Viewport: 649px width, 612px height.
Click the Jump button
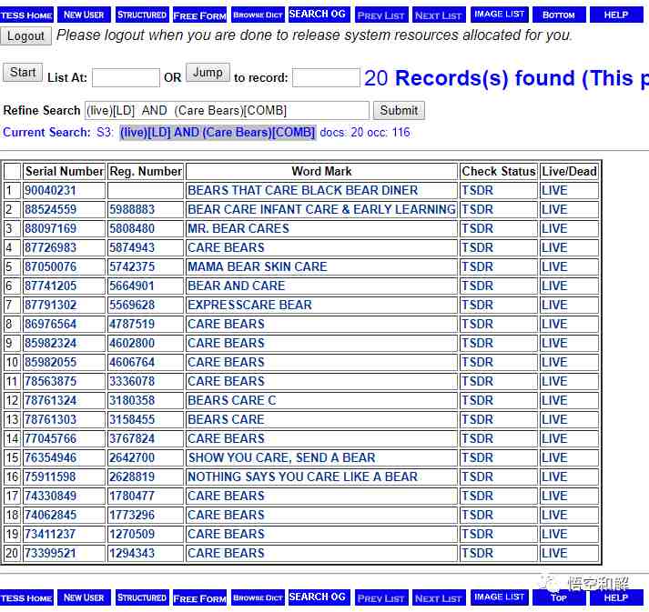pyautogui.click(x=208, y=73)
